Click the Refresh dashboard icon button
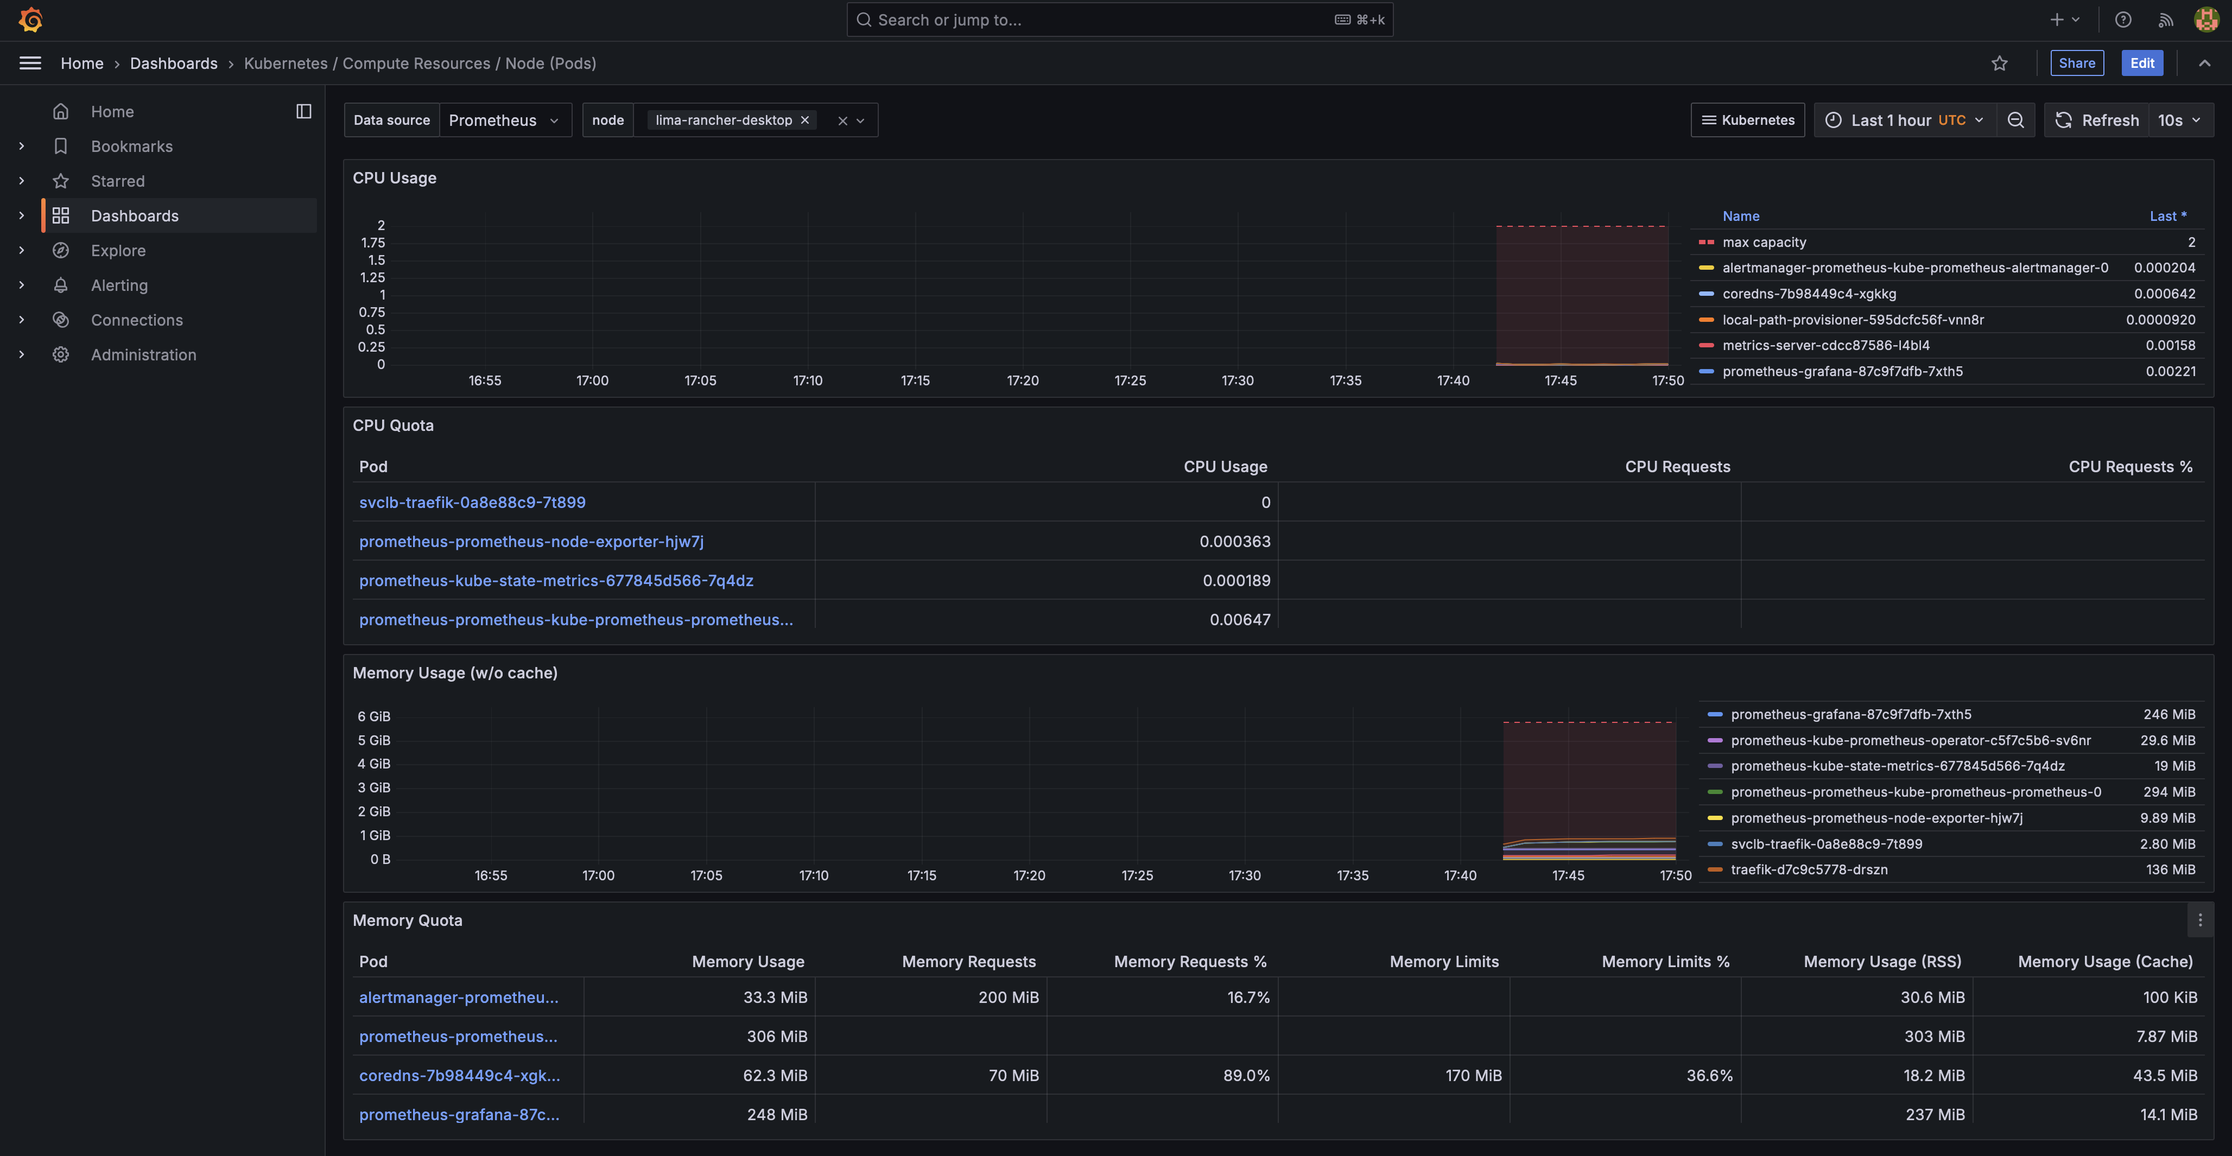The image size is (2232, 1156). pyautogui.click(x=2097, y=120)
